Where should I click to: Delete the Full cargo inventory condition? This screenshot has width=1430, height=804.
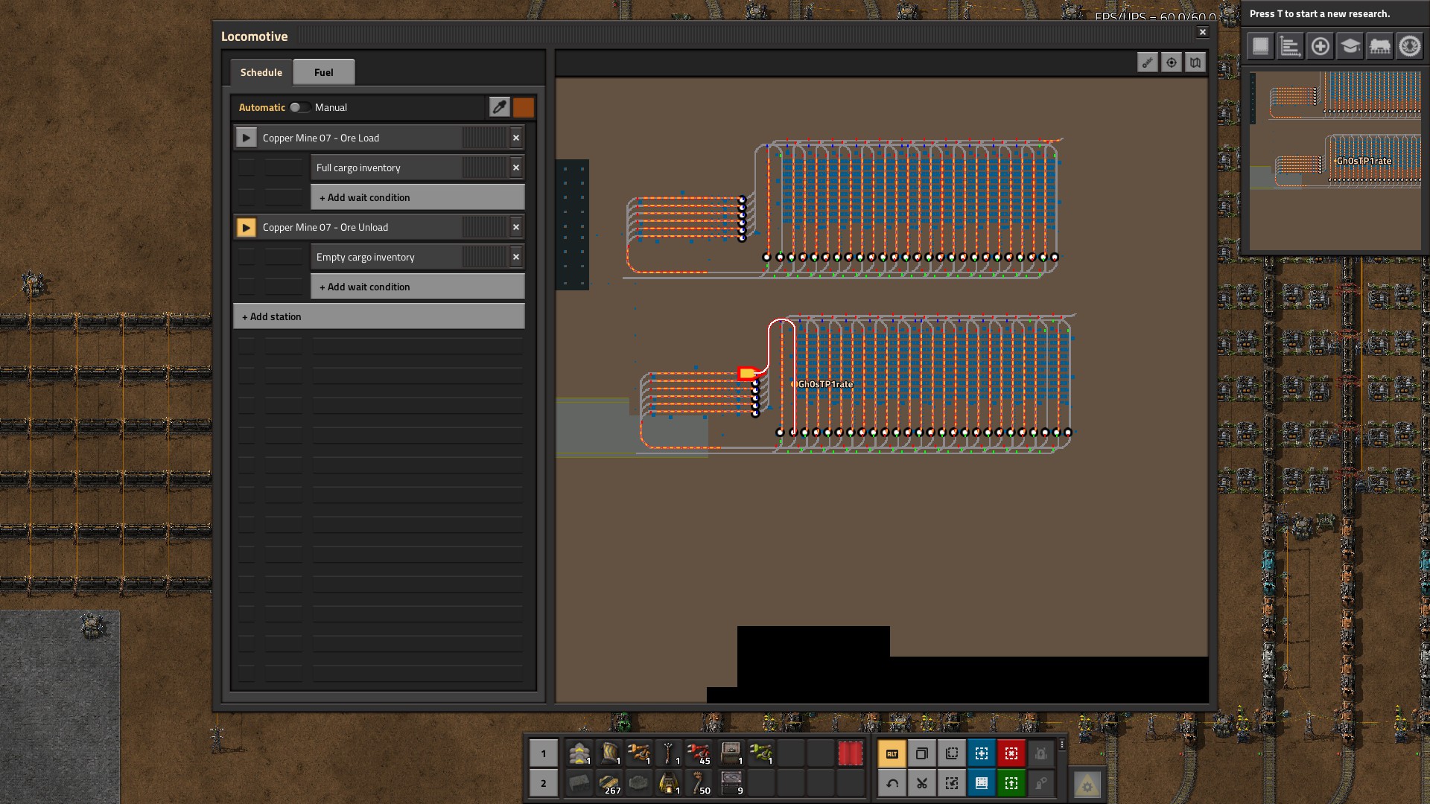tap(516, 167)
